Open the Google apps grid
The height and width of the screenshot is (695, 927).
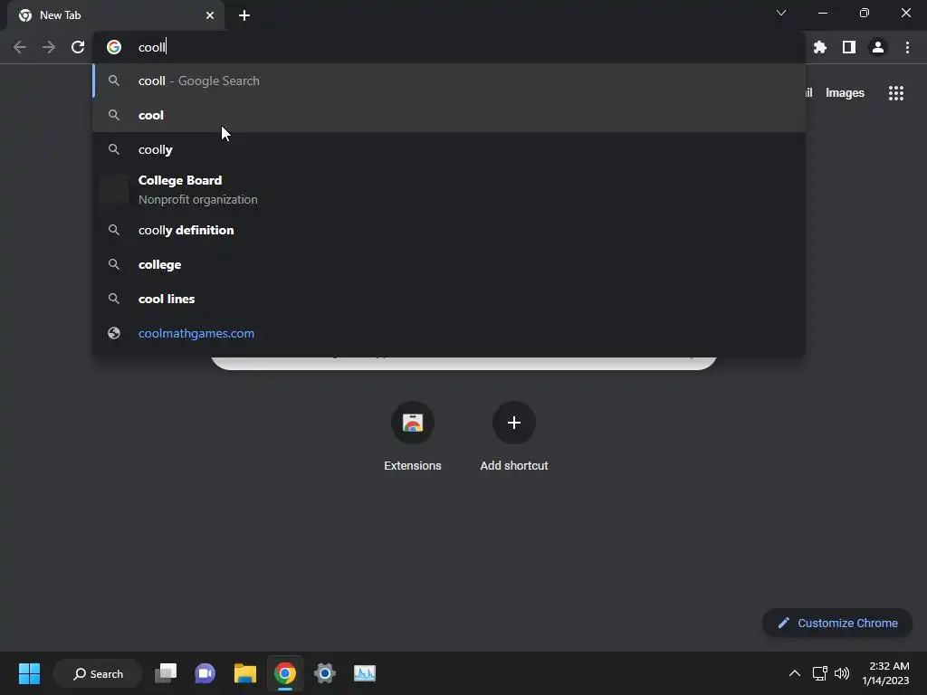point(896,93)
